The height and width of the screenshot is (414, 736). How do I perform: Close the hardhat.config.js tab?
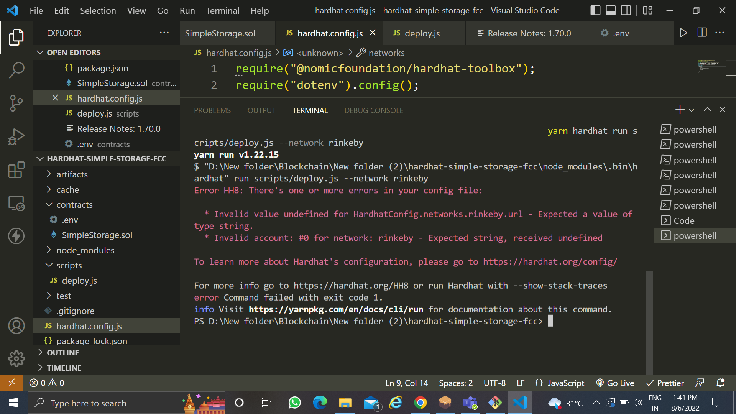373,33
